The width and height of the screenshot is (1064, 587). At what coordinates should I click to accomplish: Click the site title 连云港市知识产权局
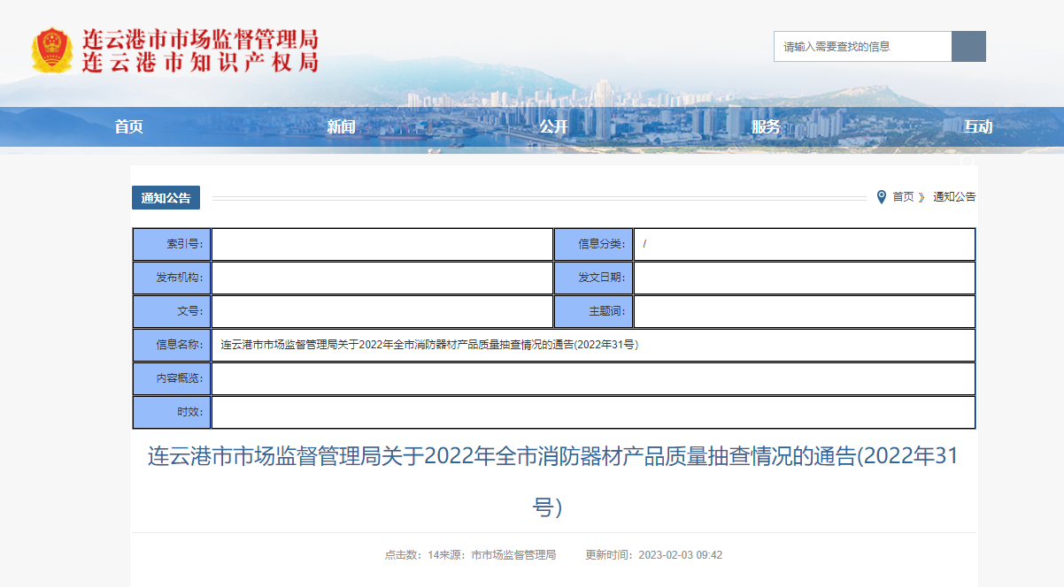click(x=200, y=63)
